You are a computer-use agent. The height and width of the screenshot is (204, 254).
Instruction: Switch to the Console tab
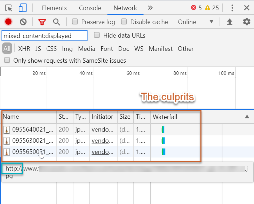(90, 8)
